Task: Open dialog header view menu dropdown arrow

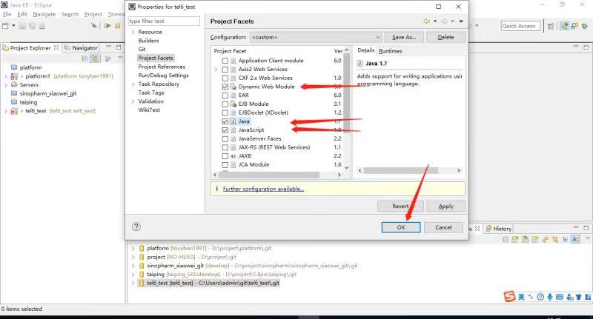Action: click(461, 21)
